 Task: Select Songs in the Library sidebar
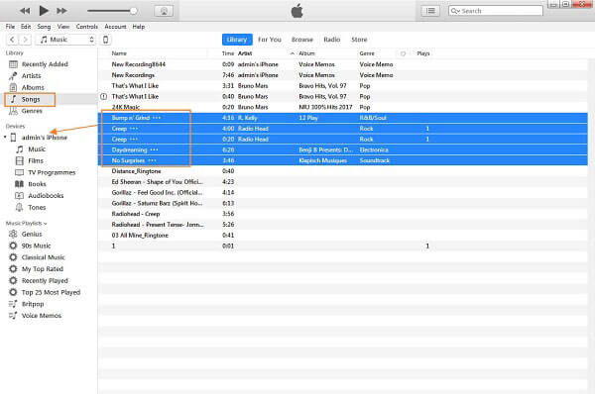point(30,99)
